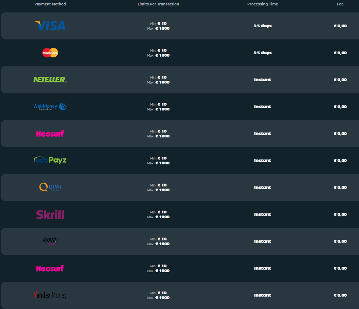Pick the Rapid by Skrill logo
This screenshot has height=309, width=359.
pyautogui.click(x=50, y=241)
